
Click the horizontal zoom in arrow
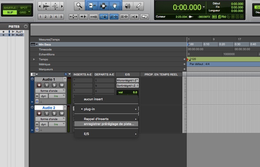[x=62, y=6]
